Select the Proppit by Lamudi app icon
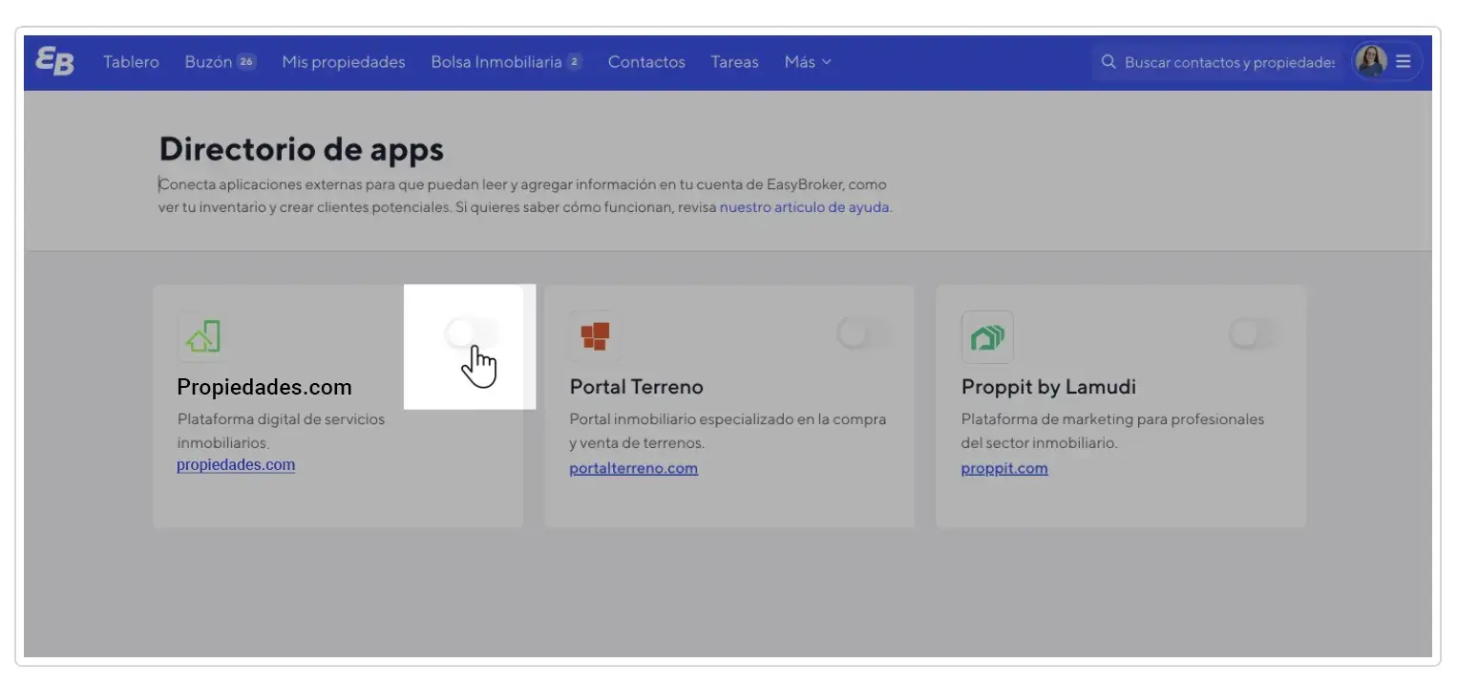The height and width of the screenshot is (684, 1457). pyautogui.click(x=987, y=336)
